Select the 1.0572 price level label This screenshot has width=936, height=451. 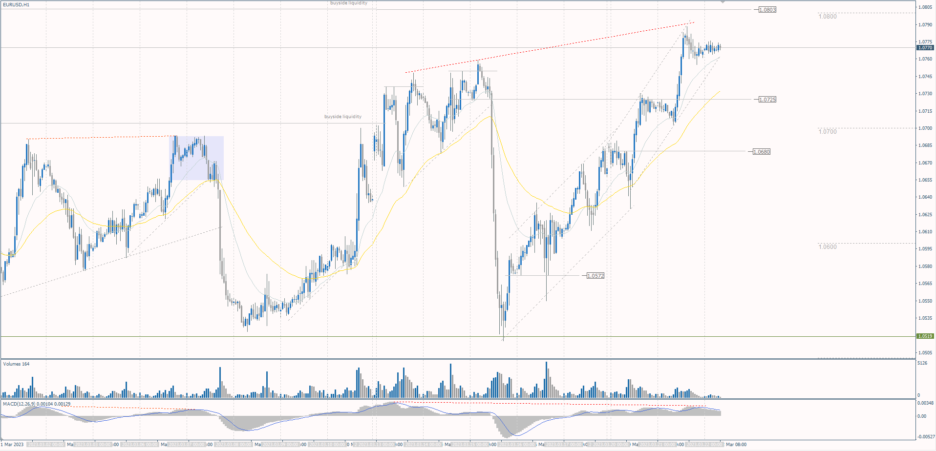point(595,276)
